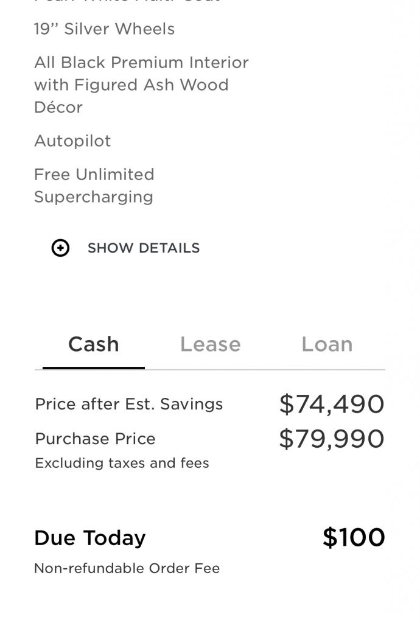Tap the $74,490 price amount

click(332, 405)
